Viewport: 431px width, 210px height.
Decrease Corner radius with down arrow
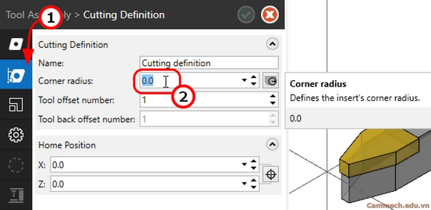tap(254, 84)
